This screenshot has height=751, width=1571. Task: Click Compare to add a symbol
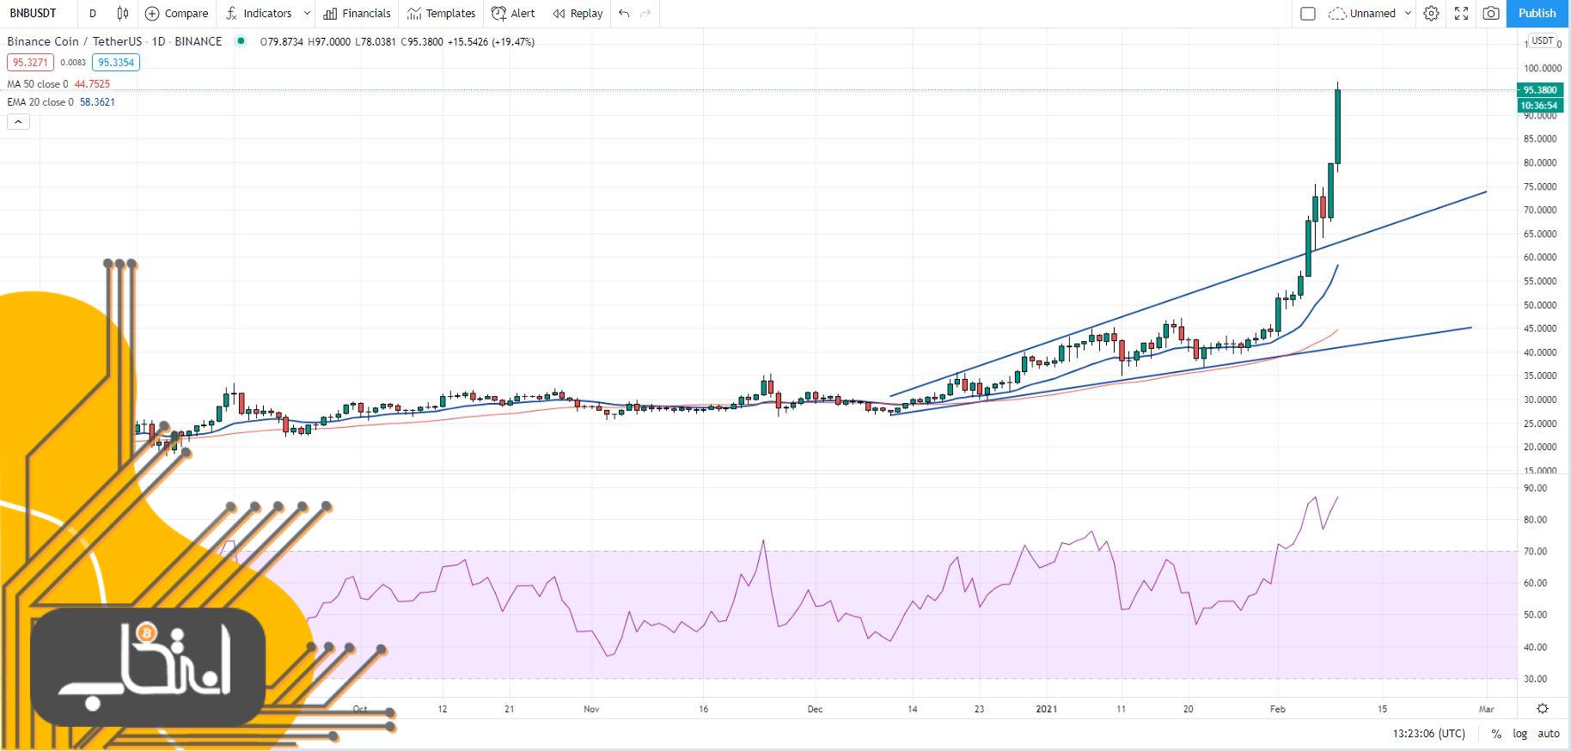pos(177,13)
